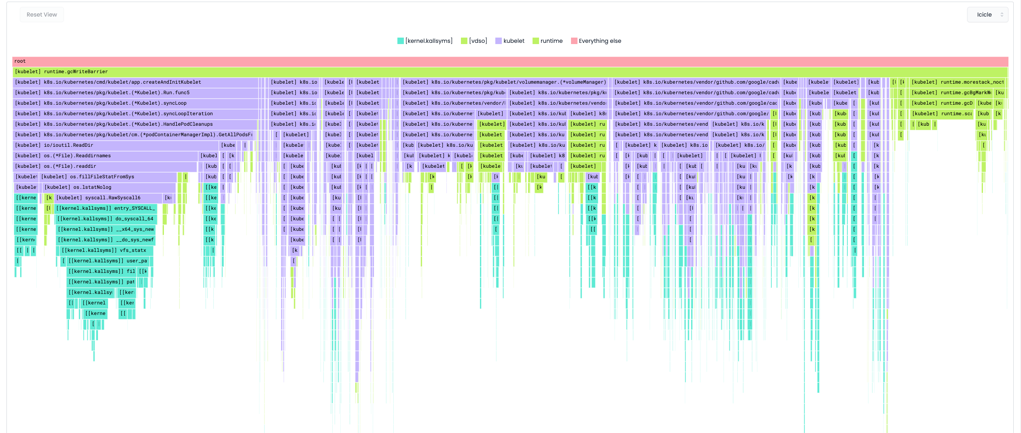Toggle the [vdso] legend color swatch
The width and height of the screenshot is (1021, 433).
(464, 41)
